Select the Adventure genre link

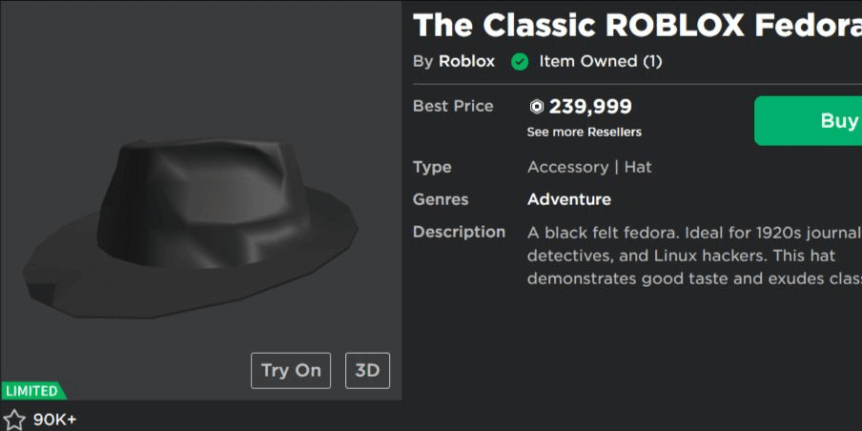click(x=569, y=199)
